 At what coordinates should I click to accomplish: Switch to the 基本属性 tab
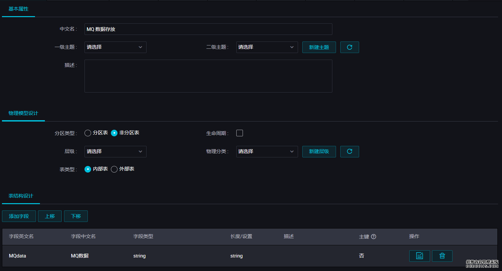[18, 10]
